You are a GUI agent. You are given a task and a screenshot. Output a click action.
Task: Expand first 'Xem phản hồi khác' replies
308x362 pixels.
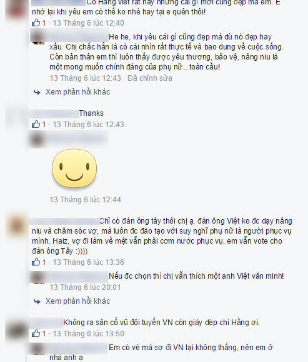pos(77,92)
